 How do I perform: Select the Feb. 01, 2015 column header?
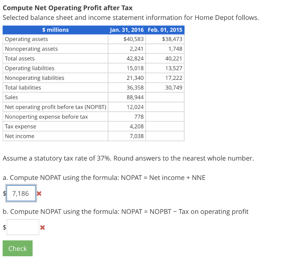[165, 30]
